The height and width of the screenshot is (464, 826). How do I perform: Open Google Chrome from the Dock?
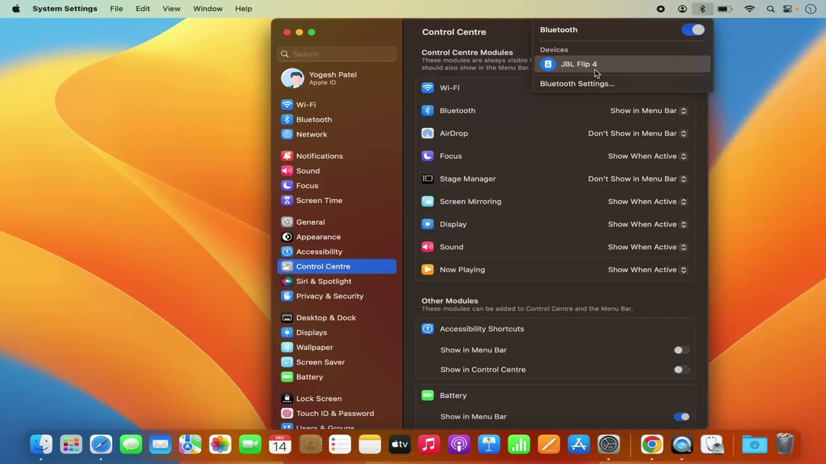tap(652, 444)
